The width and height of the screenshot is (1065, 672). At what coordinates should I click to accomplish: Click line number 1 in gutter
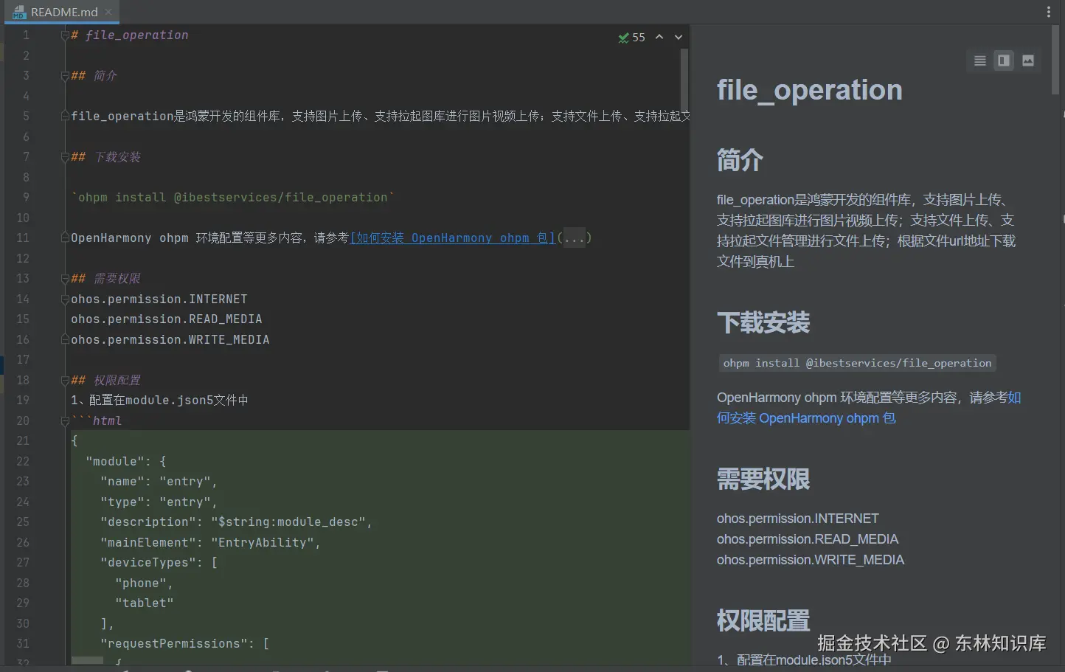pos(26,35)
